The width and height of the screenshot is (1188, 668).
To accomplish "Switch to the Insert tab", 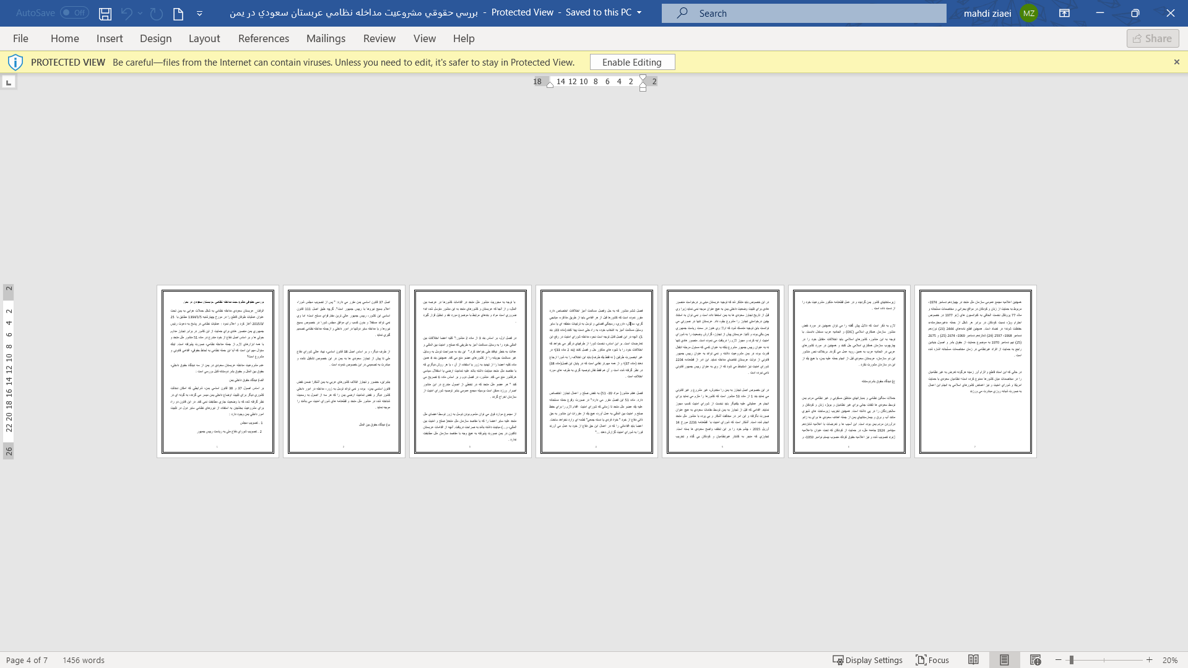I will (110, 38).
